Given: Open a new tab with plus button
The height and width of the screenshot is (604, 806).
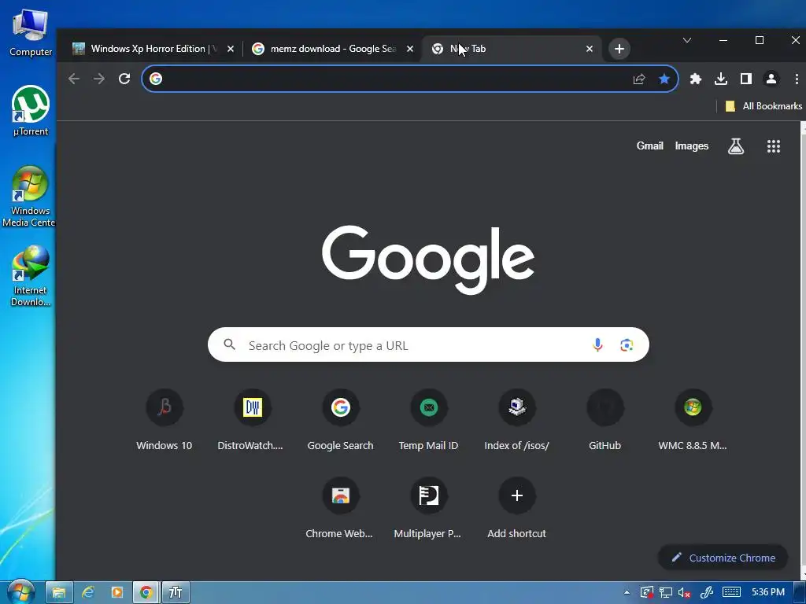Looking at the screenshot, I should coord(619,49).
